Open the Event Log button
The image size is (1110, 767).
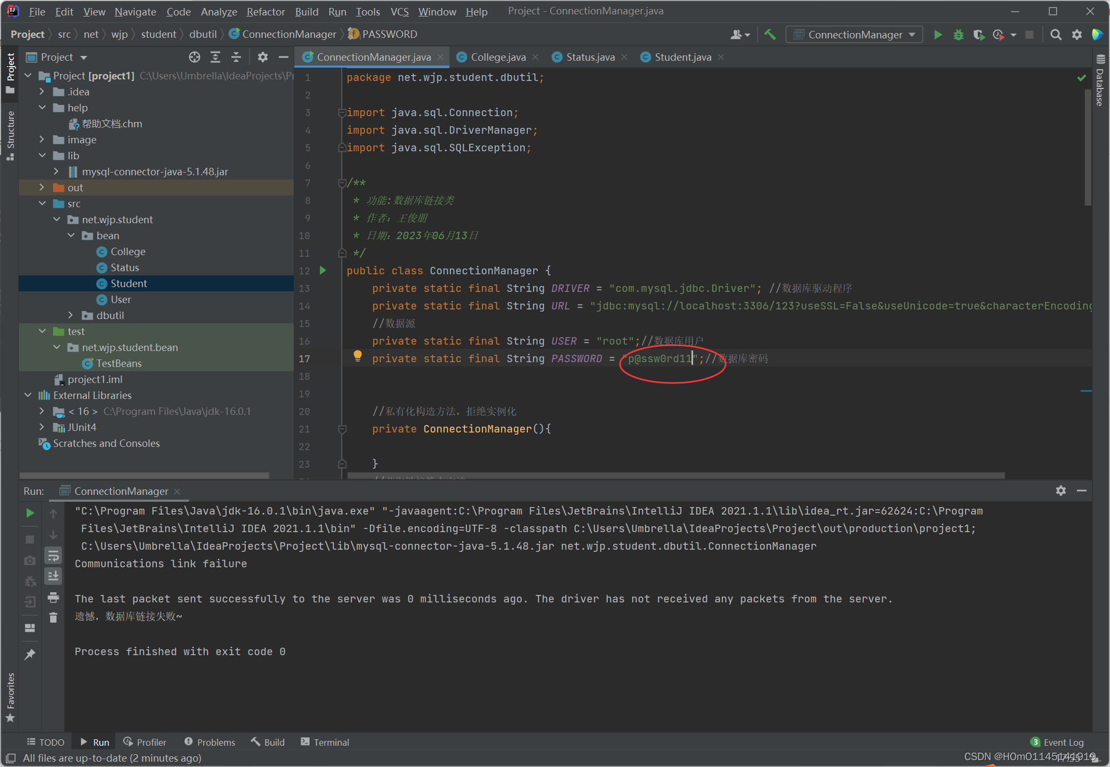click(1057, 742)
